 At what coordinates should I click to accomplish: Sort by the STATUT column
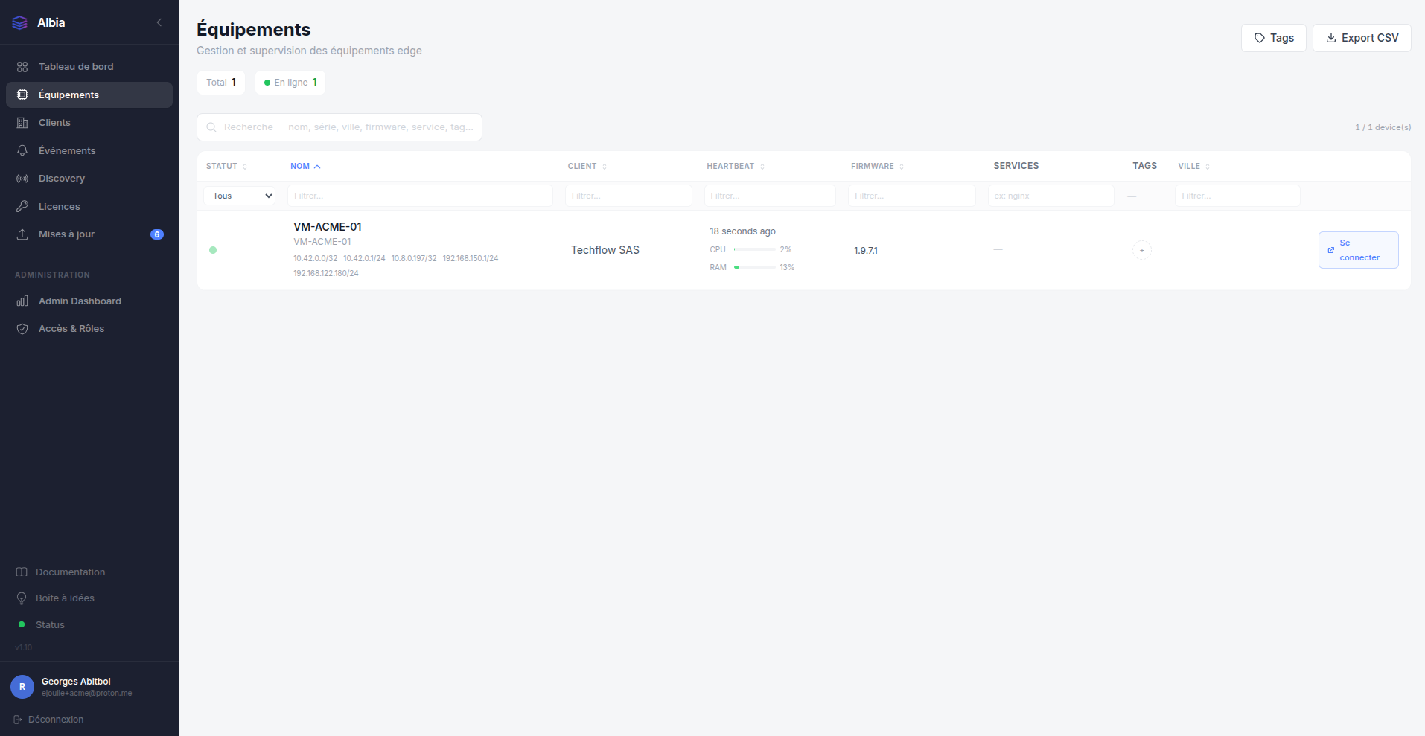tap(226, 167)
